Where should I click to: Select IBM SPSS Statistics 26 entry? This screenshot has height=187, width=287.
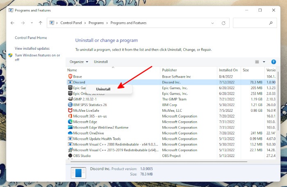[90, 105]
